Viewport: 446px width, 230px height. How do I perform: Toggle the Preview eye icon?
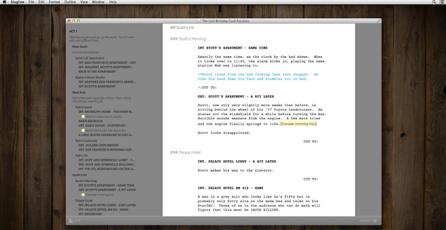coord(375,221)
